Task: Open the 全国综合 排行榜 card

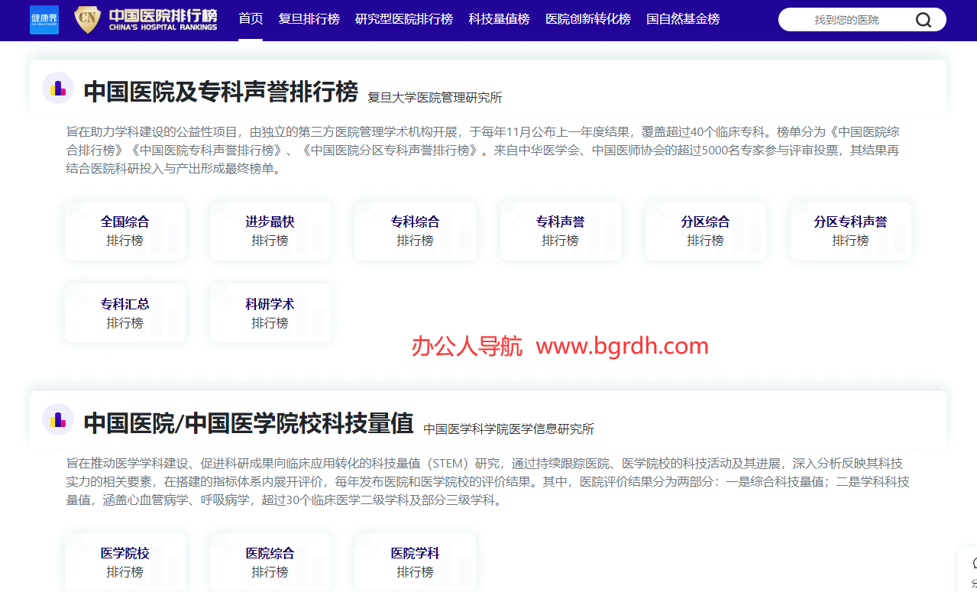Action: pyautogui.click(x=125, y=231)
